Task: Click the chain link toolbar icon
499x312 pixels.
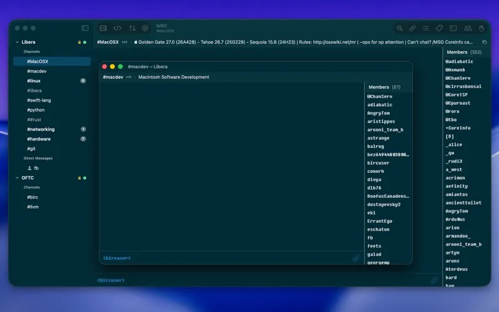Action: tap(412, 28)
